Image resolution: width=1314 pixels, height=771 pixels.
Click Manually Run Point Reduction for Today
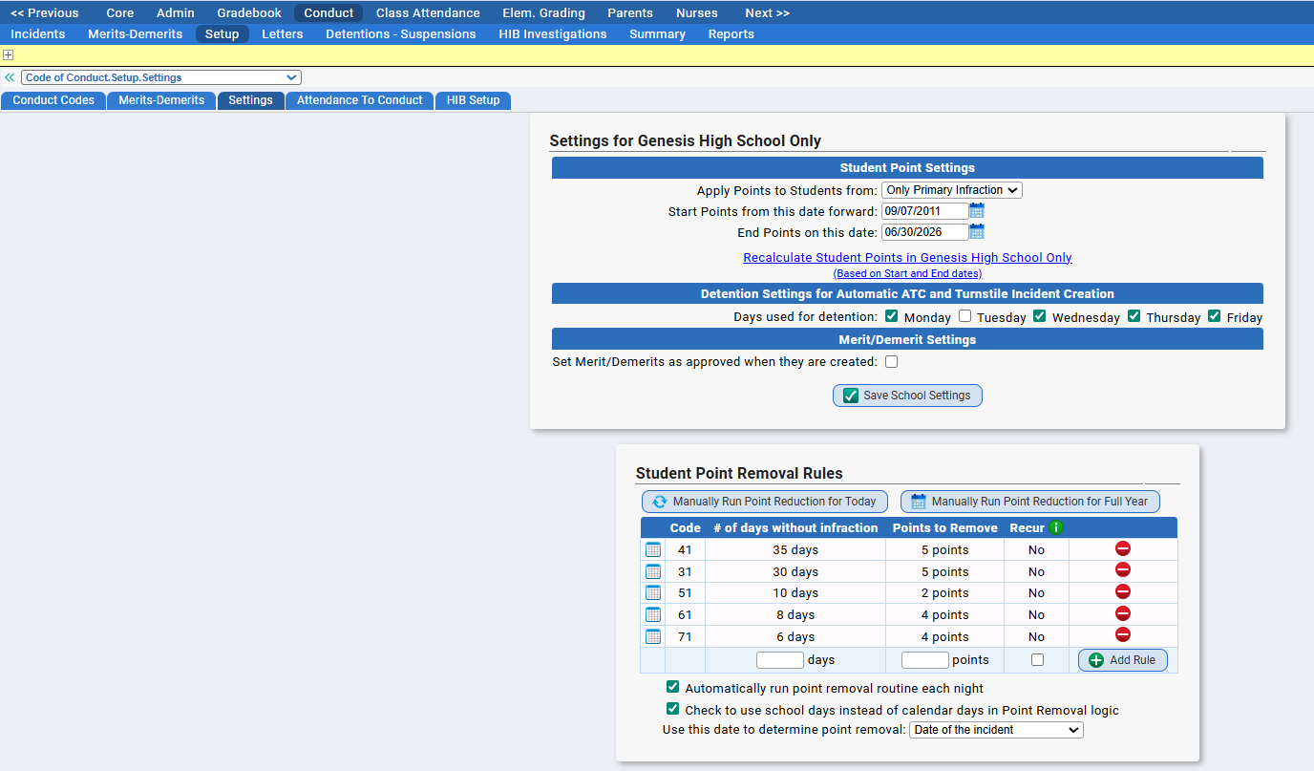[765, 502]
